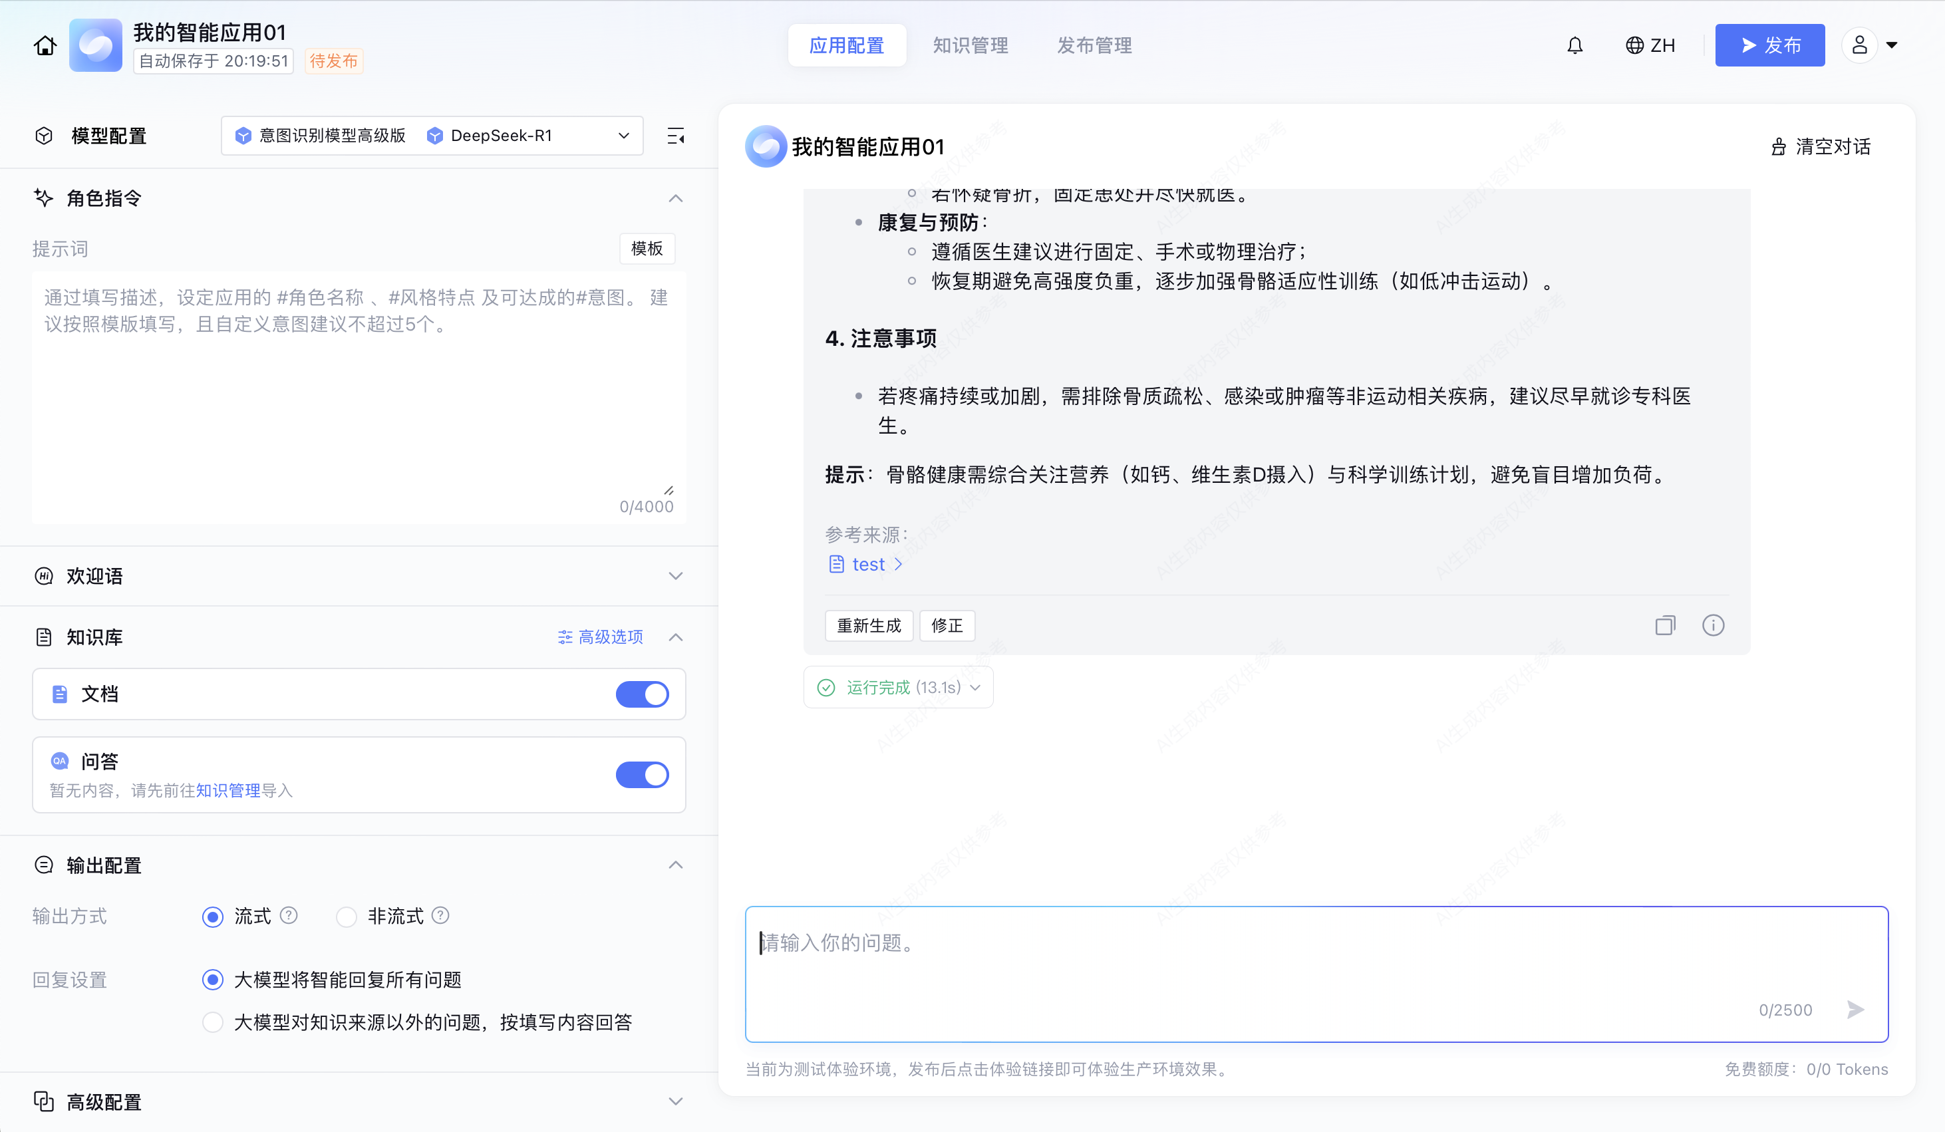The image size is (1945, 1132).
Task: Collapse the left panel icon beside model selector
Action: pos(675,136)
